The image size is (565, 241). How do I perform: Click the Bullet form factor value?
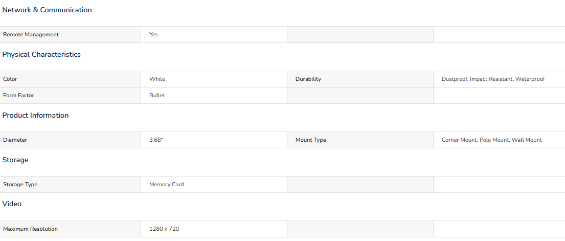pyautogui.click(x=157, y=96)
